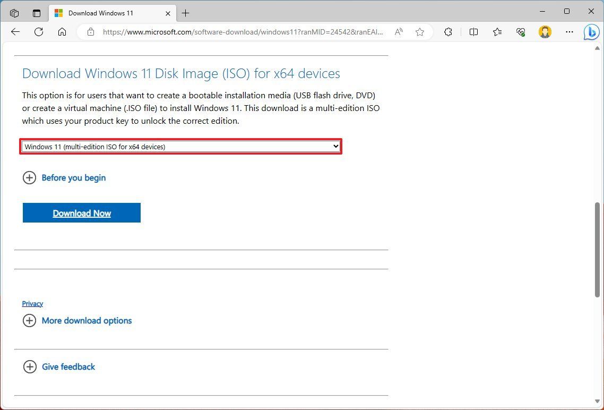
Task: Expand the Give feedback section
Action: (x=58, y=366)
